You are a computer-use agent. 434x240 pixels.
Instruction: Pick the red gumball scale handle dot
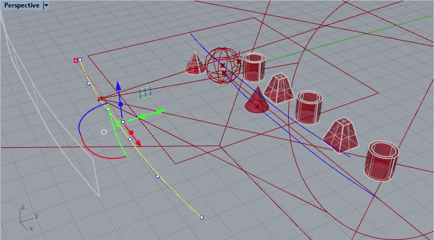pos(130,132)
